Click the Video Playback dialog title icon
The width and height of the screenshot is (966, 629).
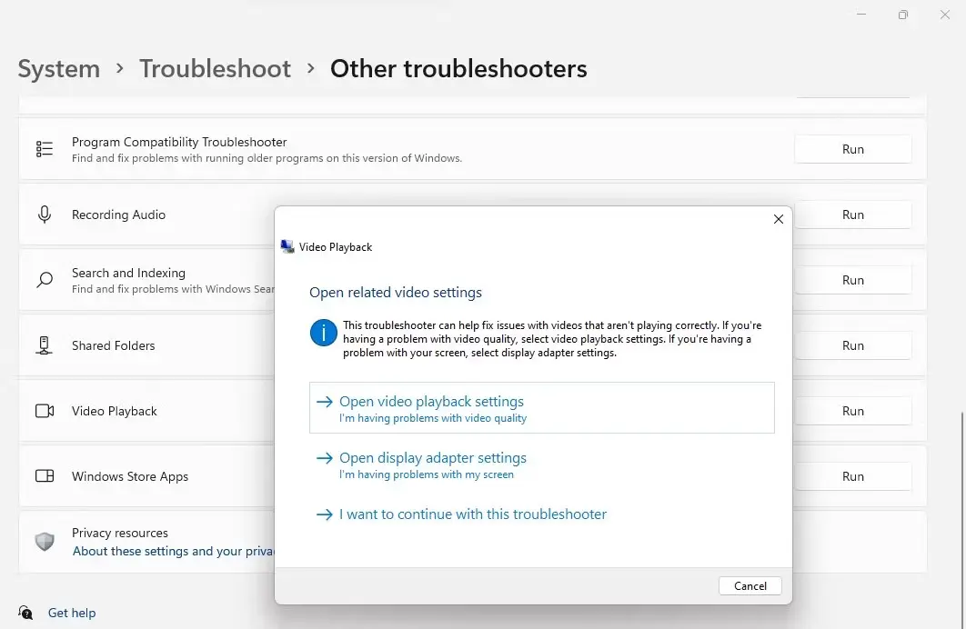pyautogui.click(x=287, y=247)
